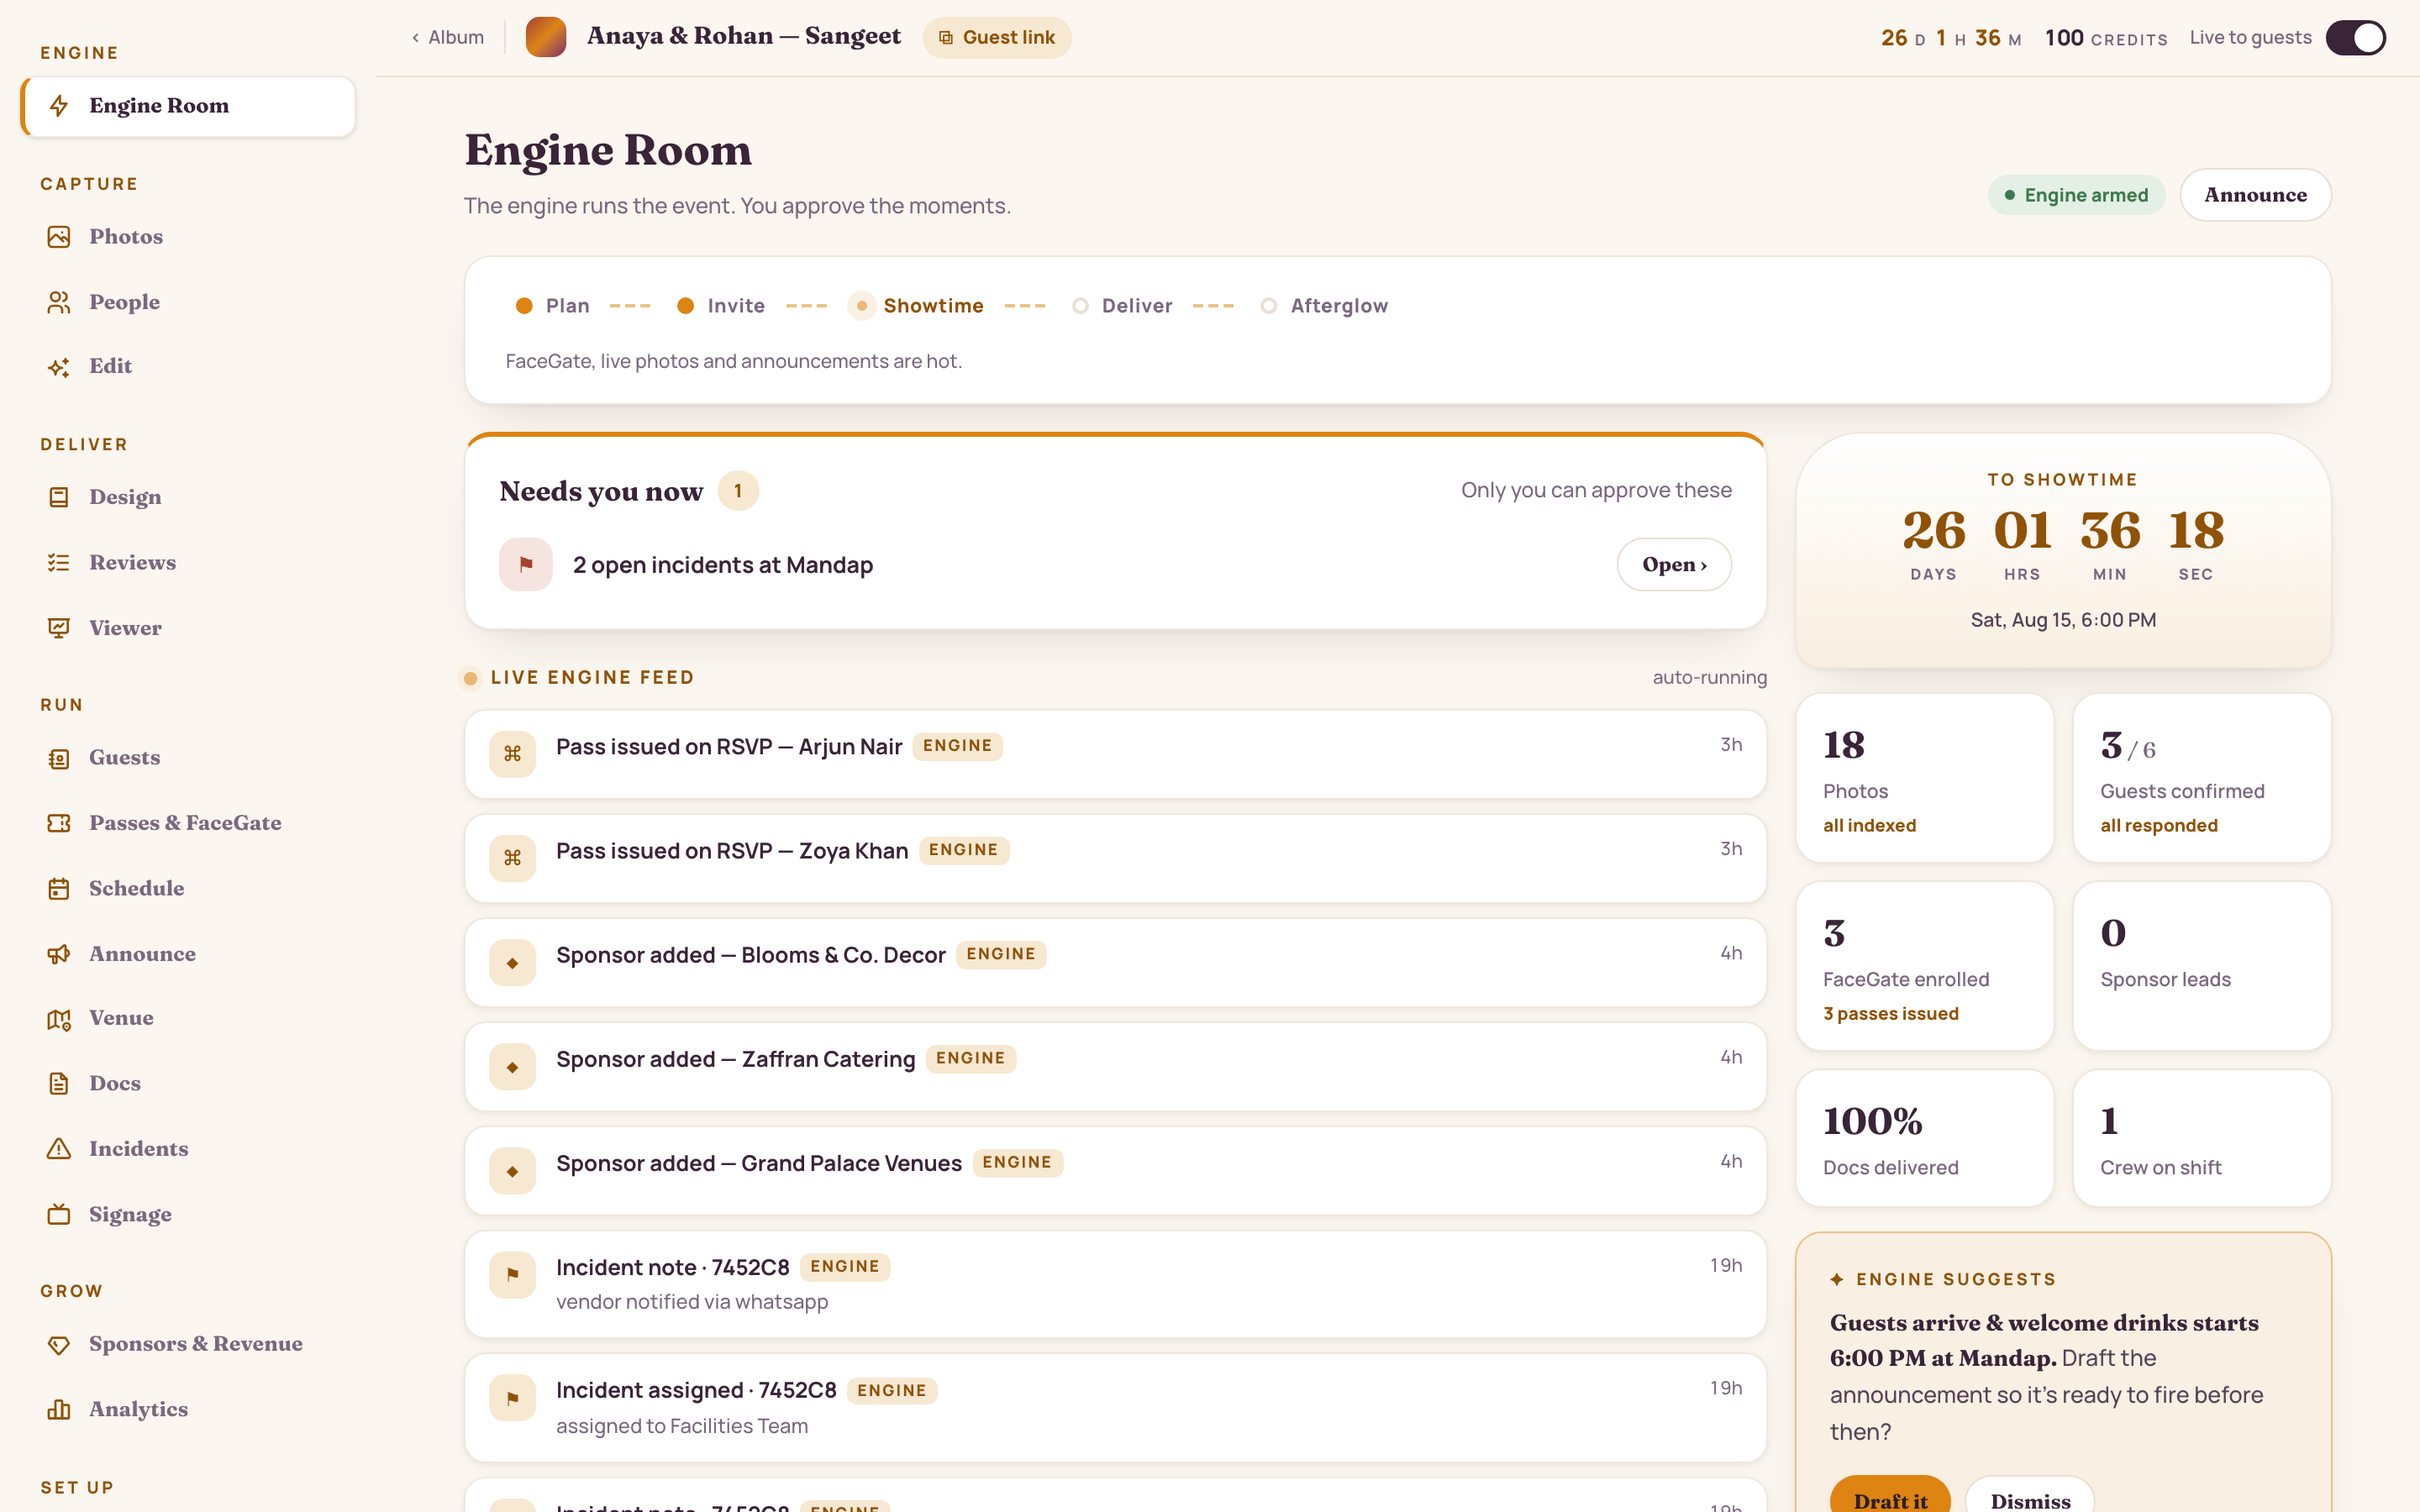Image resolution: width=2420 pixels, height=1512 pixels.
Task: Open the Photos section label
Action: (126, 237)
